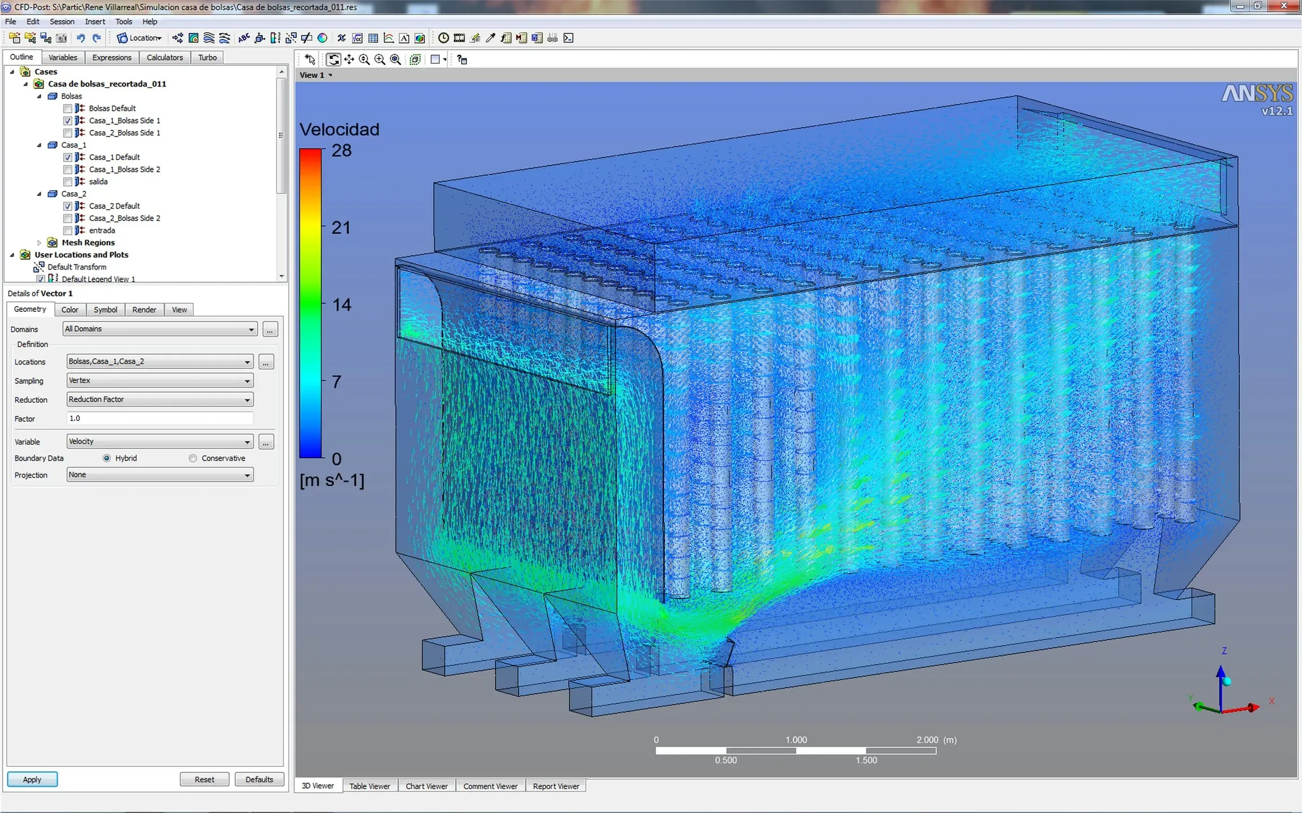Click the Defaults button
The image size is (1302, 813).
point(259,779)
